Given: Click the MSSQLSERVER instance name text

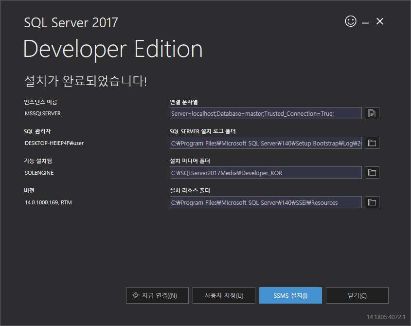Looking at the screenshot, I should (x=43, y=113).
